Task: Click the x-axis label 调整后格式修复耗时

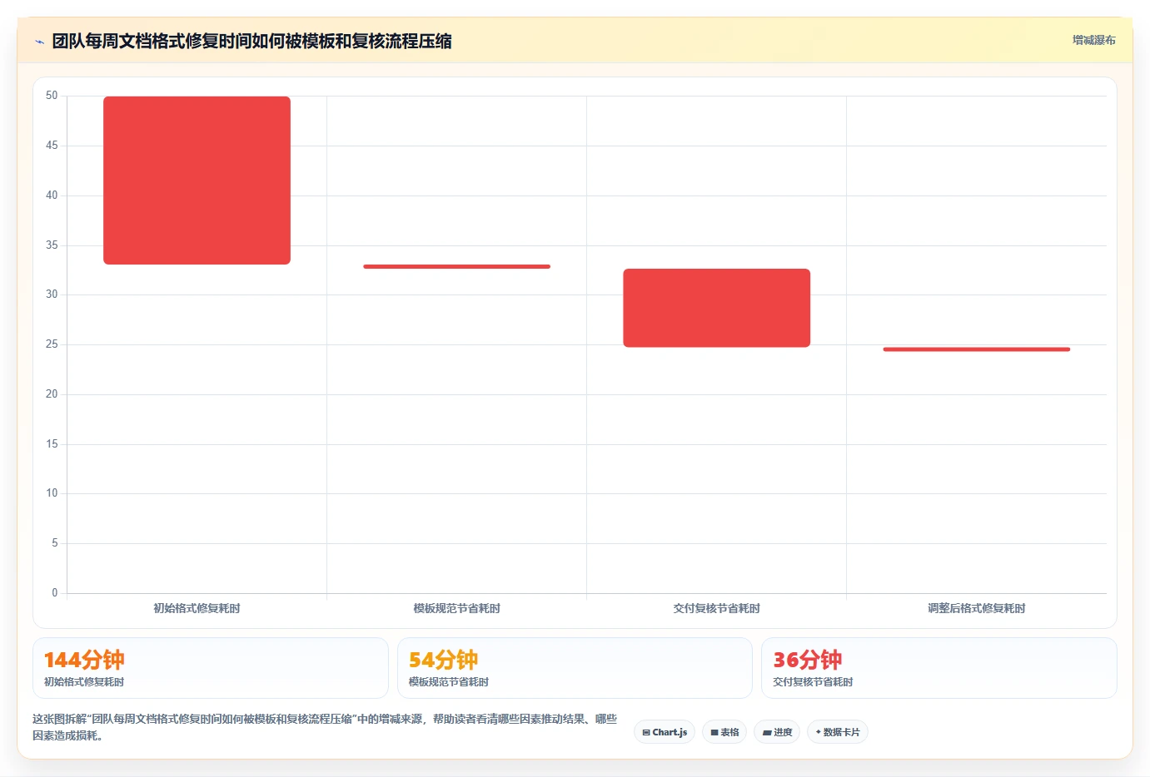Action: (976, 608)
